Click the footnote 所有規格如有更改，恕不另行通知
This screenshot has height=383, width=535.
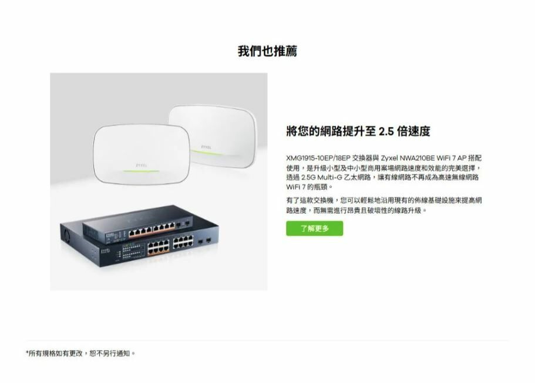click(x=80, y=353)
